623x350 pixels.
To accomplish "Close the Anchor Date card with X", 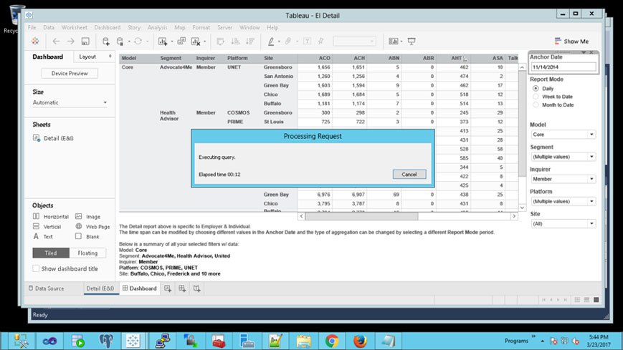I will click(x=591, y=52).
